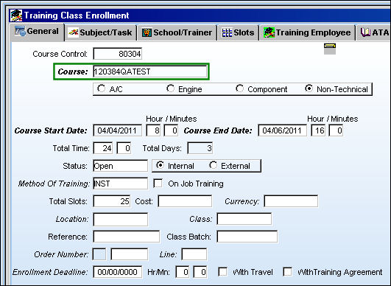Image resolution: width=391 pixels, height=286 pixels.
Task: Click the Hr/Mn minutes field
Action: click(x=200, y=272)
